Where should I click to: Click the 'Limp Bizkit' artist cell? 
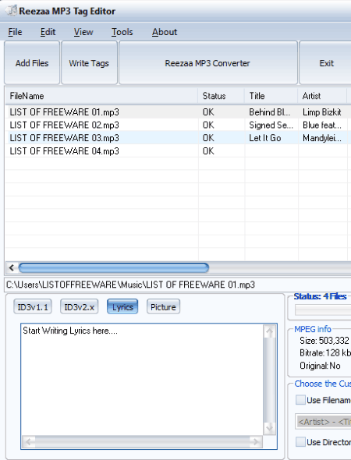coord(322,112)
